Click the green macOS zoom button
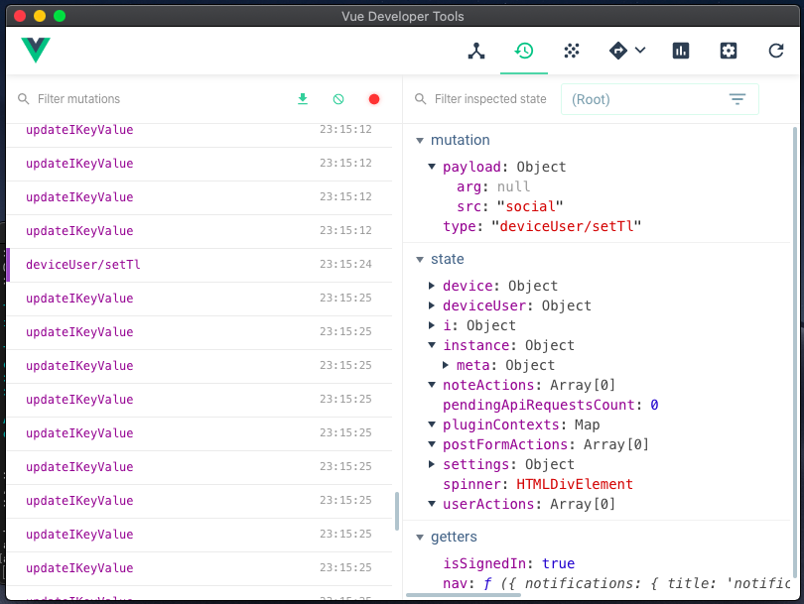Viewport: 804px width, 604px height. tap(60, 16)
